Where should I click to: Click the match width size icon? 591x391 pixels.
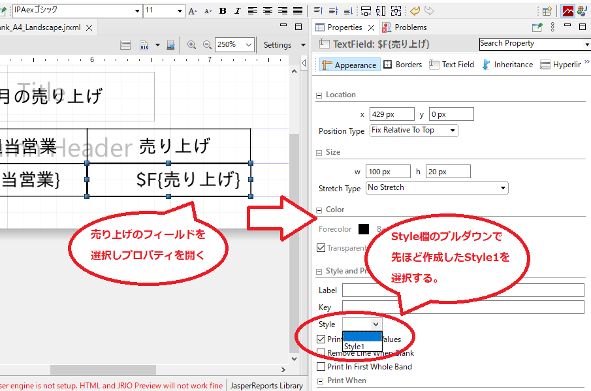coord(366,11)
